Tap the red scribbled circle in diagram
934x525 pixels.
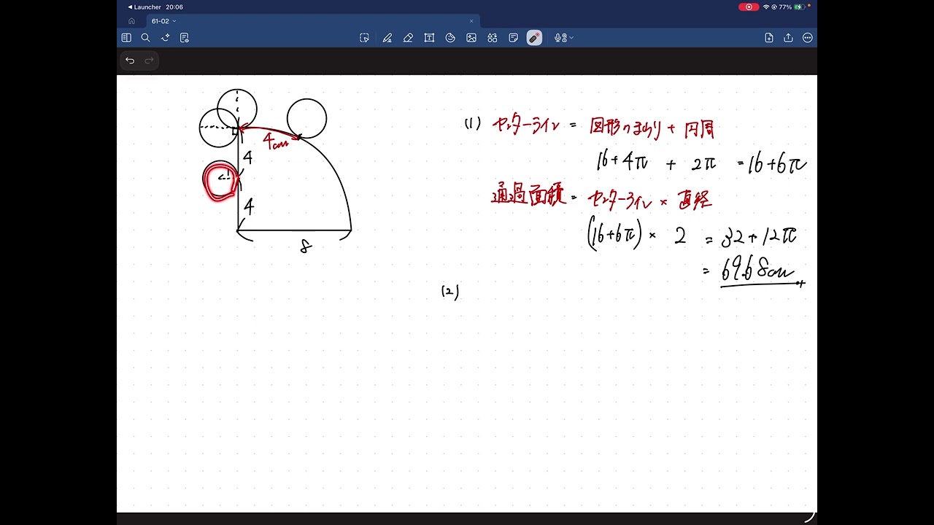220,182
